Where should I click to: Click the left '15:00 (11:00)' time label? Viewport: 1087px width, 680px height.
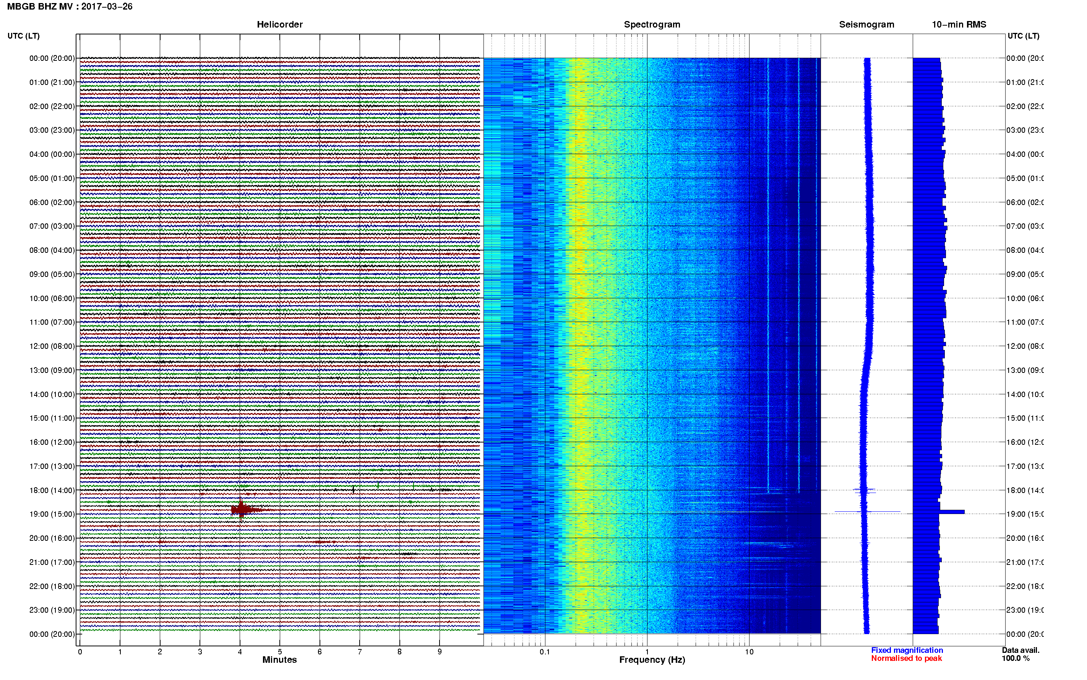52,418
